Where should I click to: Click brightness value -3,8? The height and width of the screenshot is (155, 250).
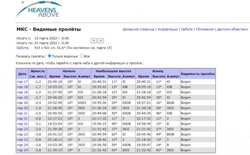tap(37, 134)
